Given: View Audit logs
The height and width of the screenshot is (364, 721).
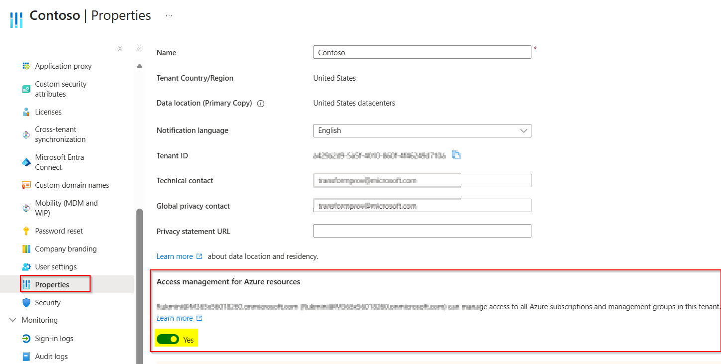Looking at the screenshot, I should (51, 357).
